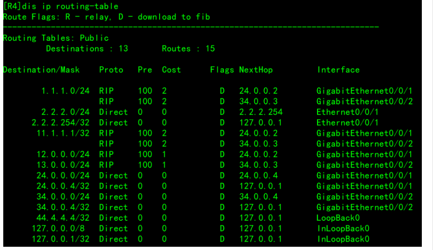
Task: Select destination 2.2.2.0/24
Action: (66, 112)
